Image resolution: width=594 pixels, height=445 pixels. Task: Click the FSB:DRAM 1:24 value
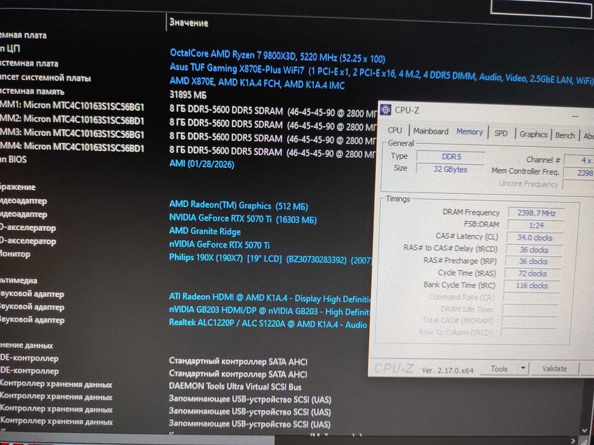click(536, 225)
